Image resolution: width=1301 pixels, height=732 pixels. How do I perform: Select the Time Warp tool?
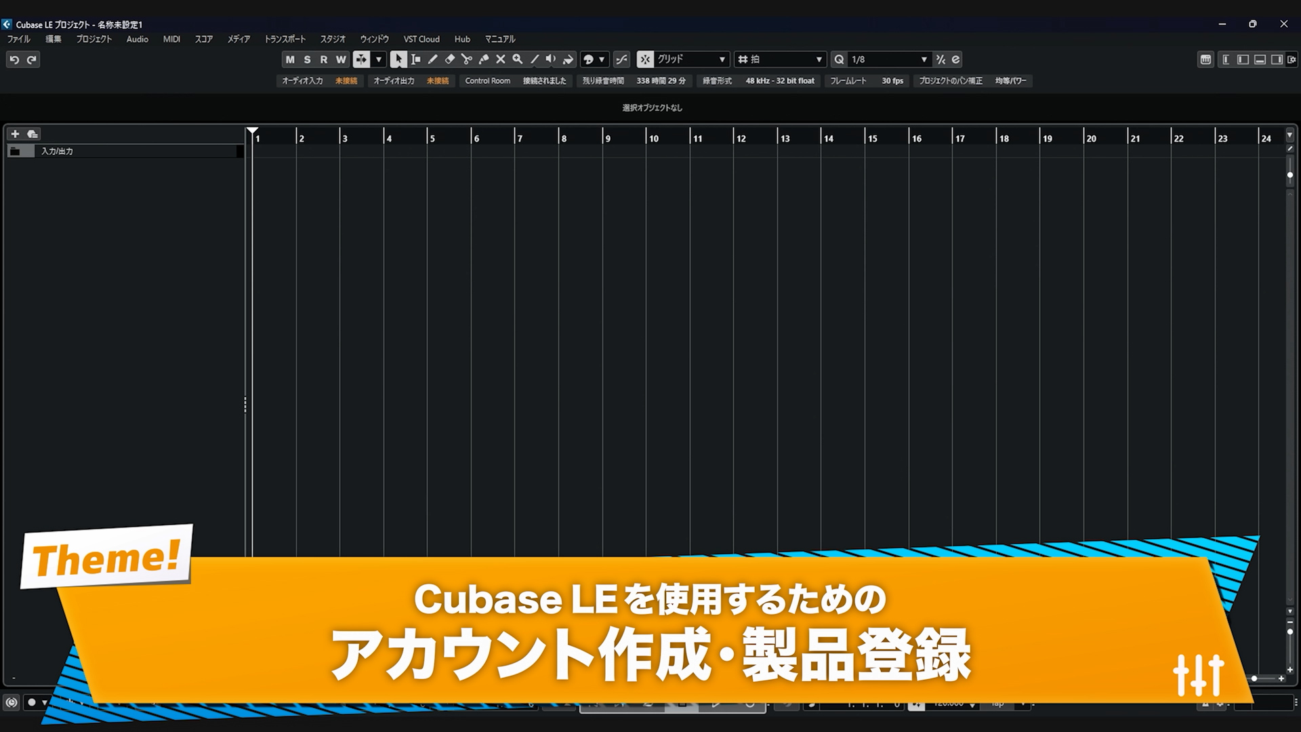click(x=568, y=60)
